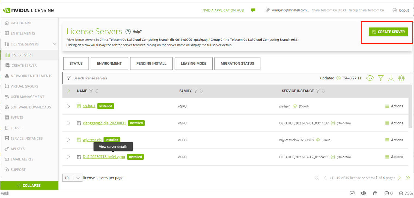
Task: Click the download export icon
Action: click(391, 78)
